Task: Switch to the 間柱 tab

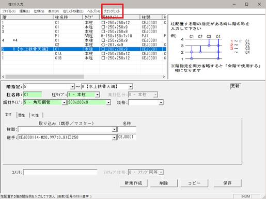Action: (x=22, y=115)
